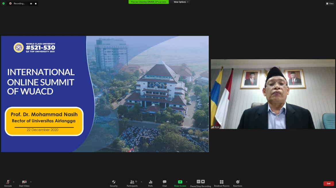
Task: Open Breakout Rooms
Action: [222, 183]
